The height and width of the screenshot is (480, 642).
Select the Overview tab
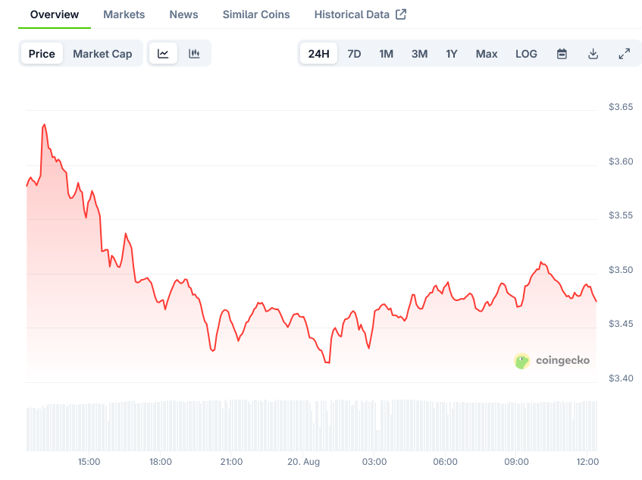[55, 14]
